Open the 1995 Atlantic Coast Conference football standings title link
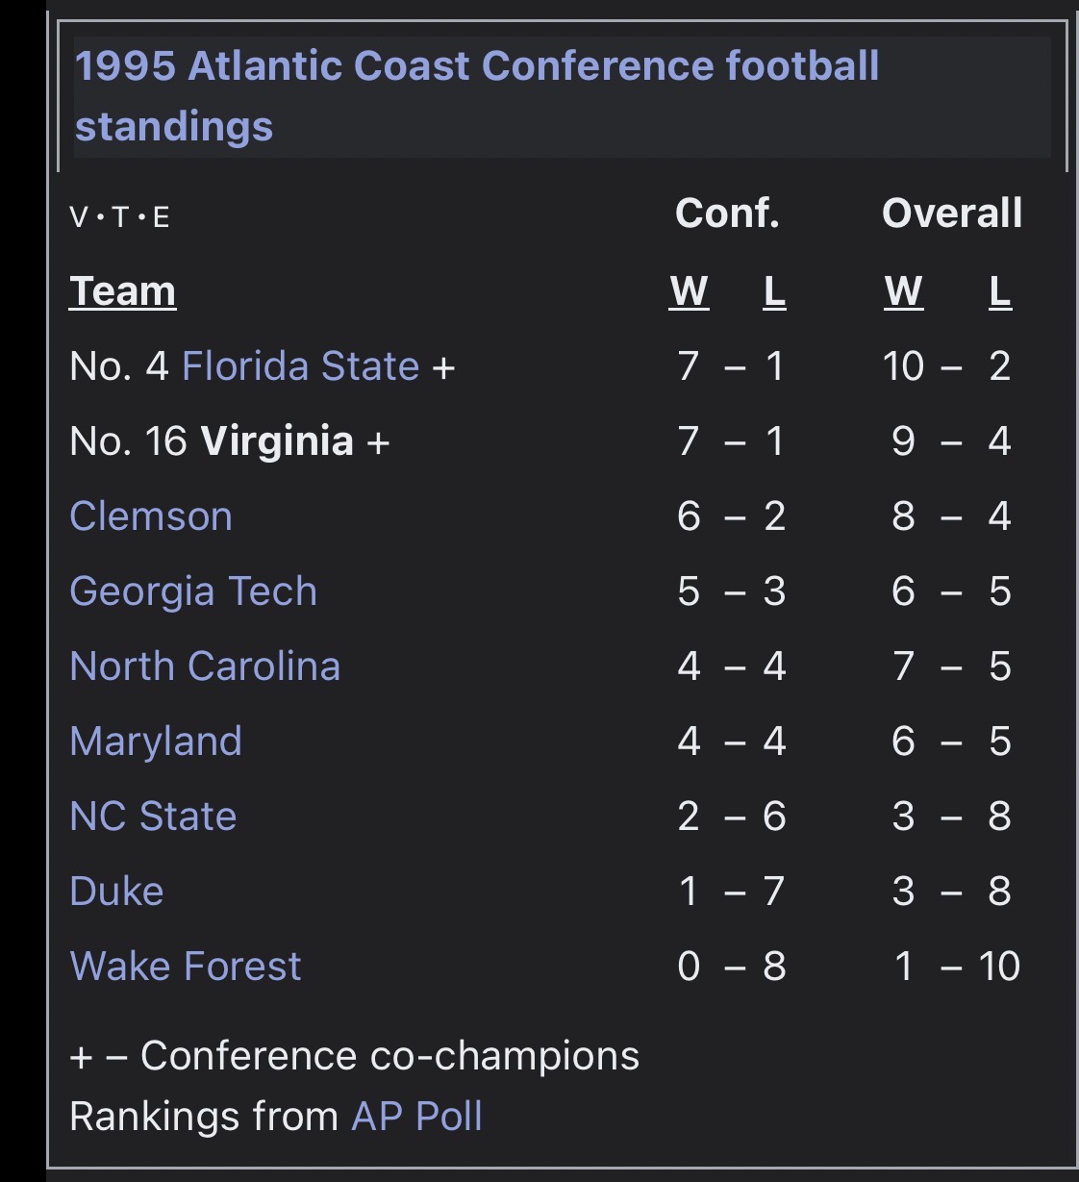Screen dimensions: 1079x1182 click(476, 95)
